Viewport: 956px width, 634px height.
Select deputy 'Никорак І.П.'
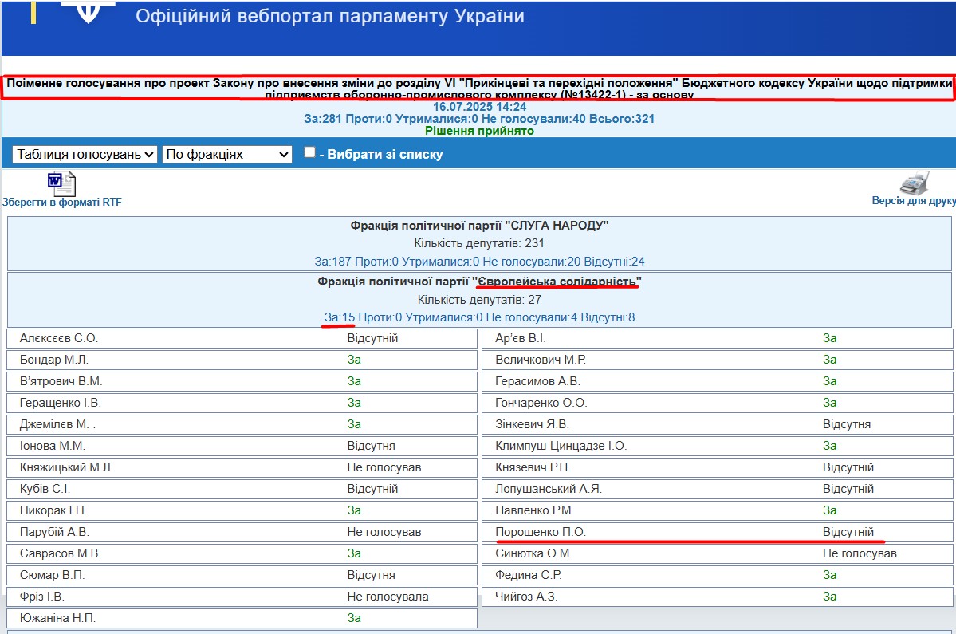[53, 511]
